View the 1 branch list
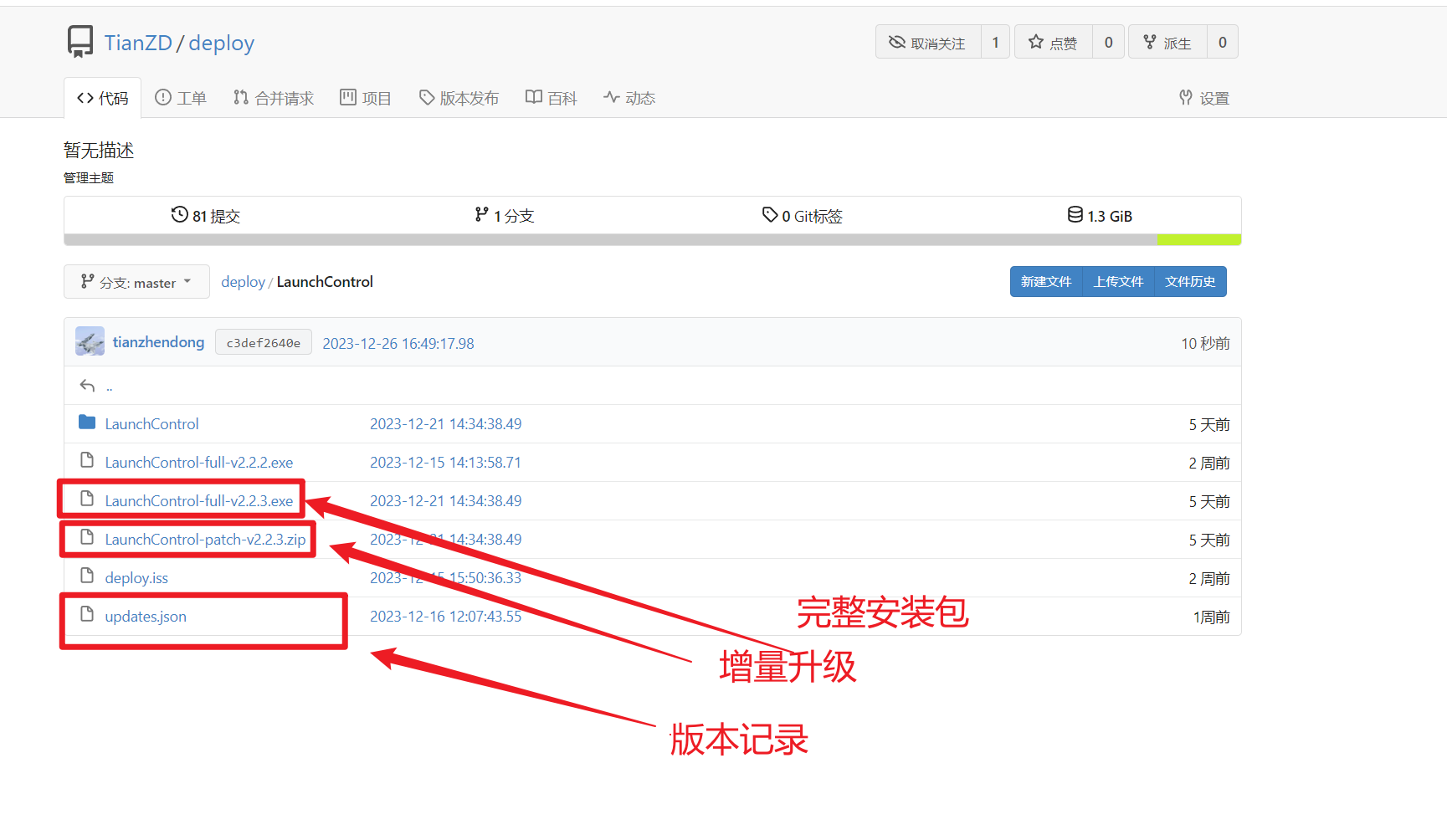The width and height of the screenshot is (1447, 840). pos(504,216)
